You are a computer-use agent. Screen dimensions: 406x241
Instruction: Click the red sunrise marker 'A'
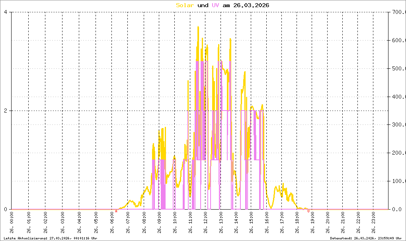(116, 211)
